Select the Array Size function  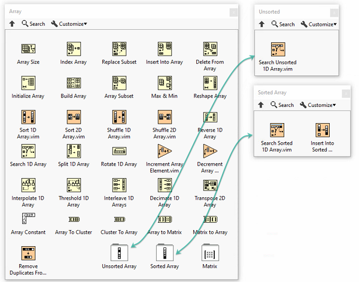(x=28, y=49)
